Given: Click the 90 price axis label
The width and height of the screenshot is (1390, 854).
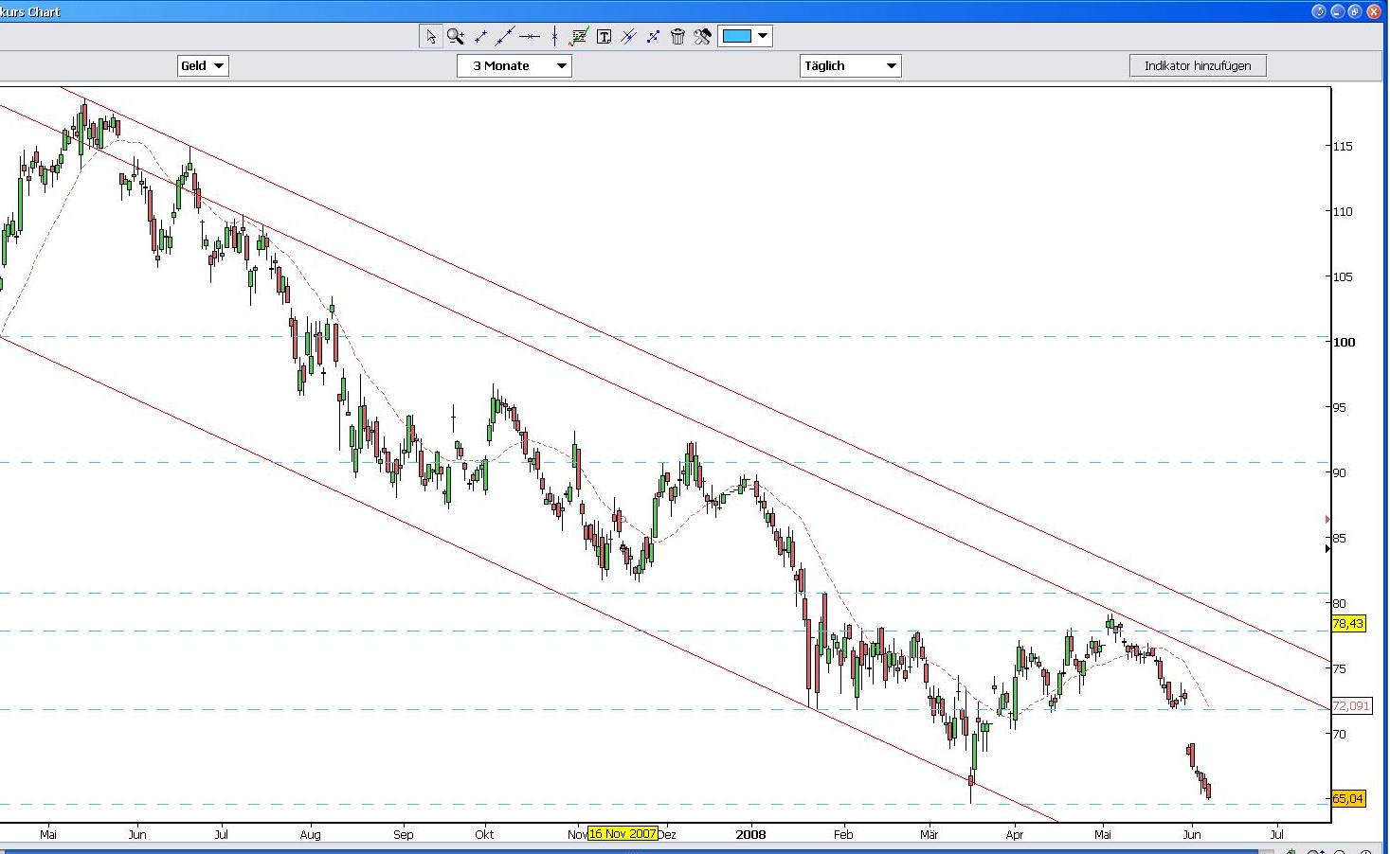Looking at the screenshot, I should [1340, 472].
